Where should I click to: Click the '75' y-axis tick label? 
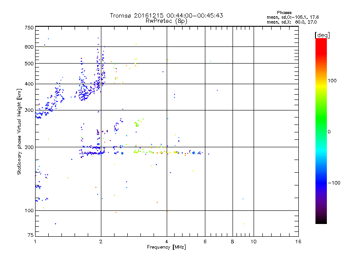tap(31, 235)
